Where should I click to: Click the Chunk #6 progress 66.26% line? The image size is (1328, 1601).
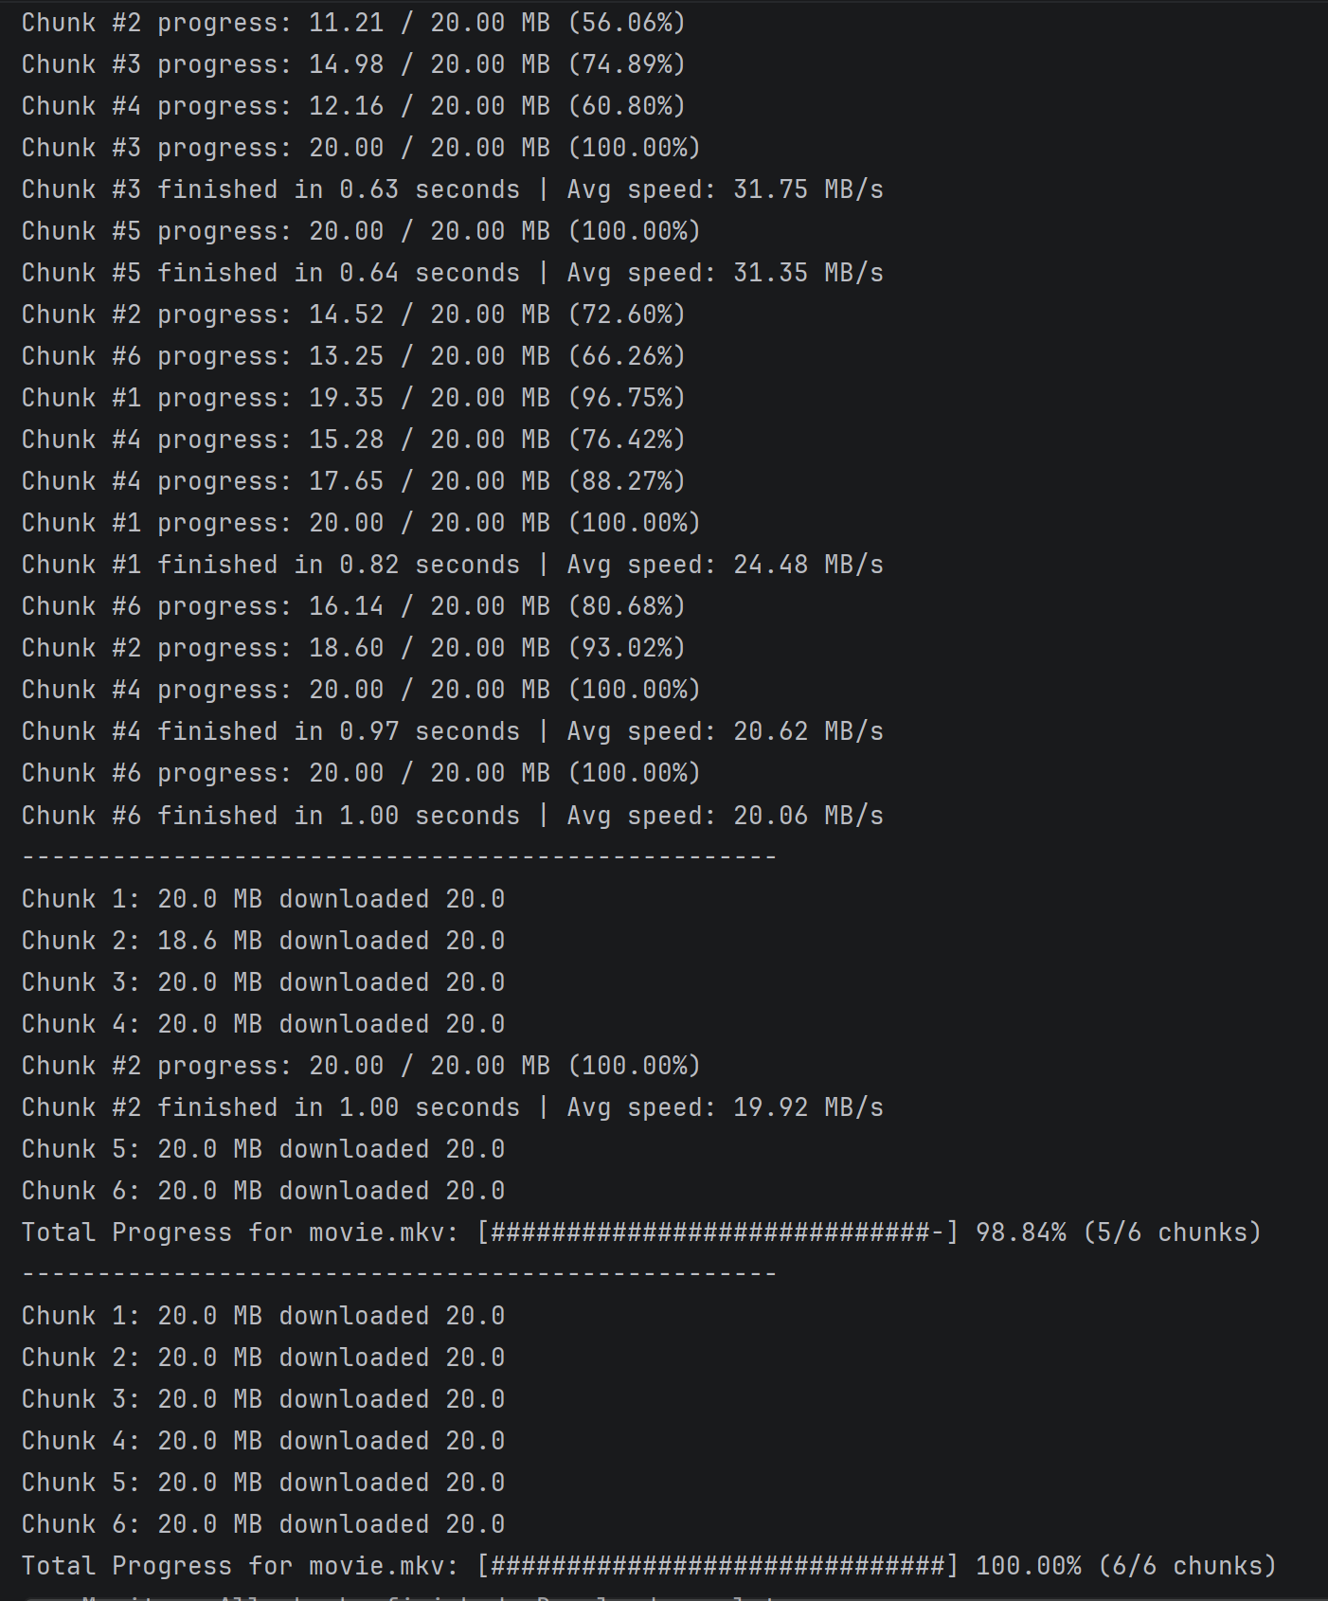(353, 355)
